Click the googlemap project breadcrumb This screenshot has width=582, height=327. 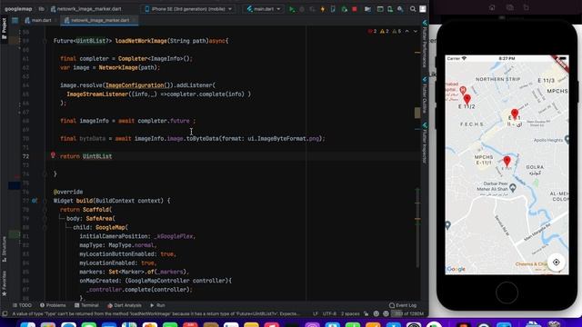[x=18, y=9]
